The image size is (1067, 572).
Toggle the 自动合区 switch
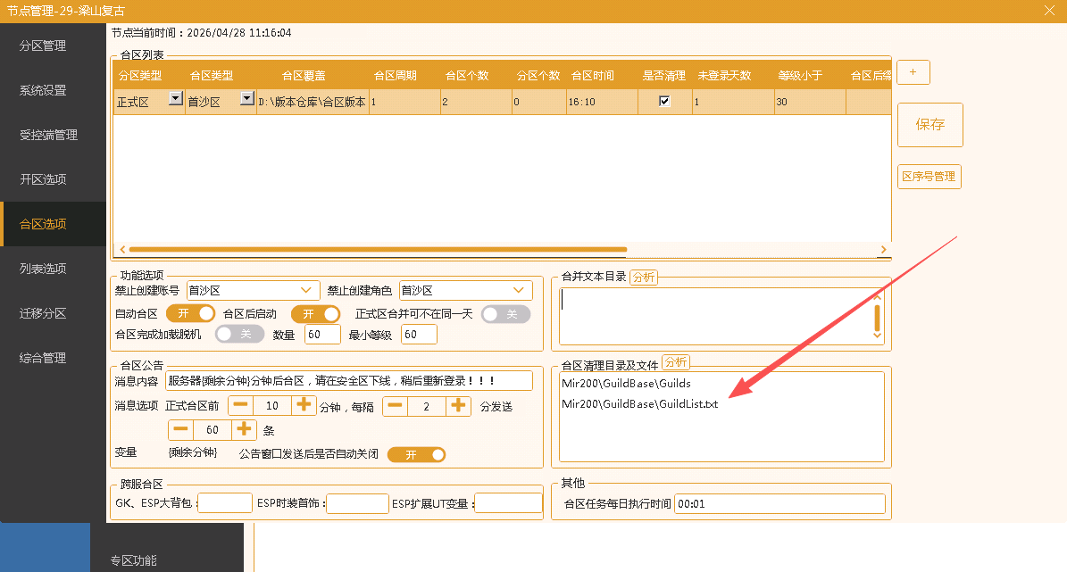tap(190, 313)
